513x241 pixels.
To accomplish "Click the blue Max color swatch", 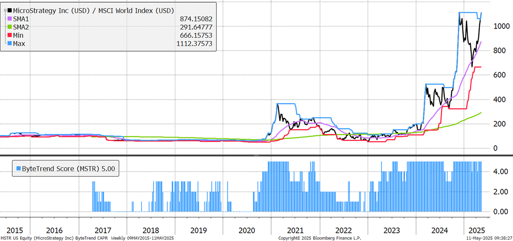I will click(x=10, y=44).
